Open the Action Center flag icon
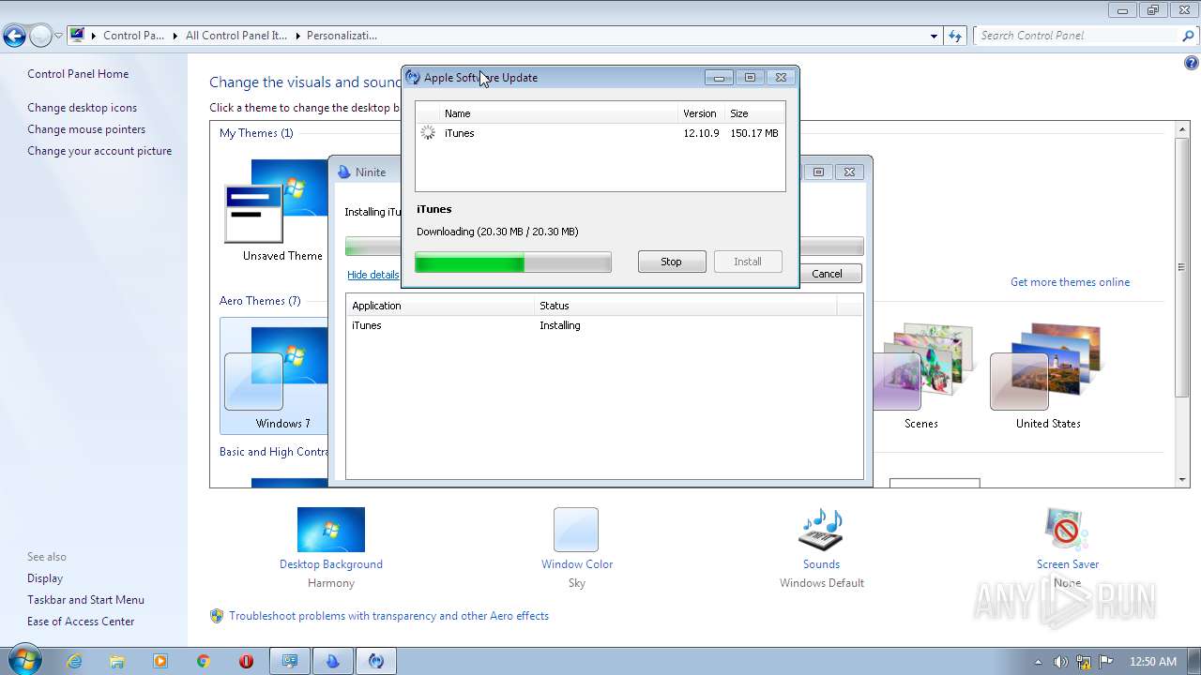The image size is (1201, 675). tap(1106, 662)
